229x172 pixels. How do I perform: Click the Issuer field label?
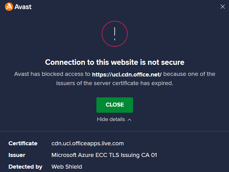17,155
